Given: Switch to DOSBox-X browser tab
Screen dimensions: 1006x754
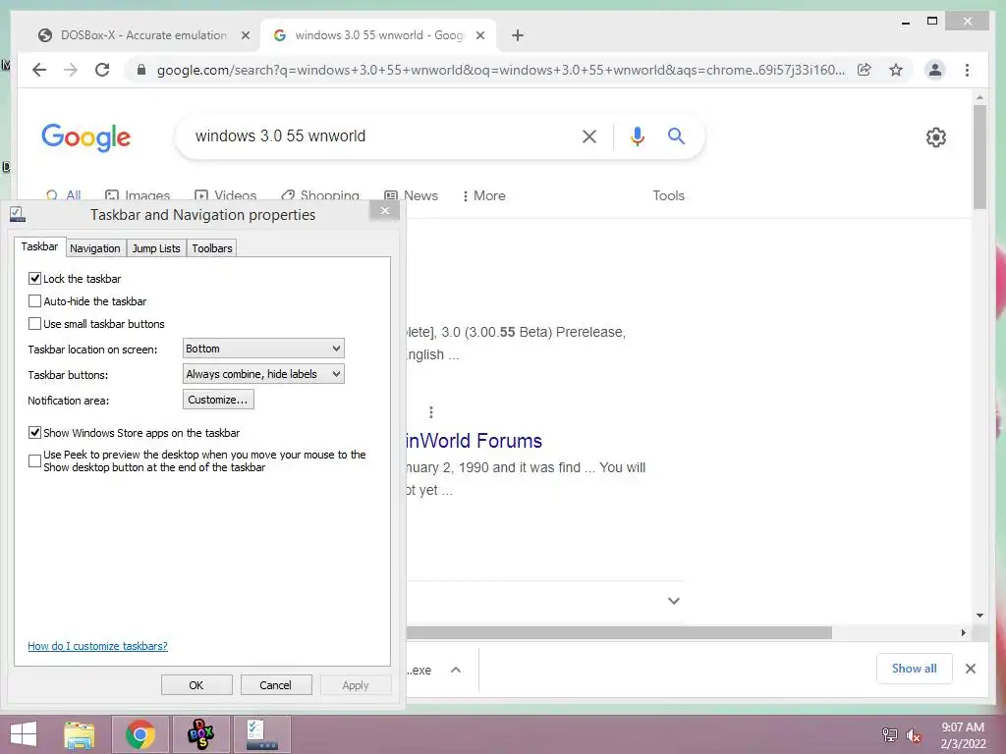Looking at the screenshot, I should click(x=143, y=35).
